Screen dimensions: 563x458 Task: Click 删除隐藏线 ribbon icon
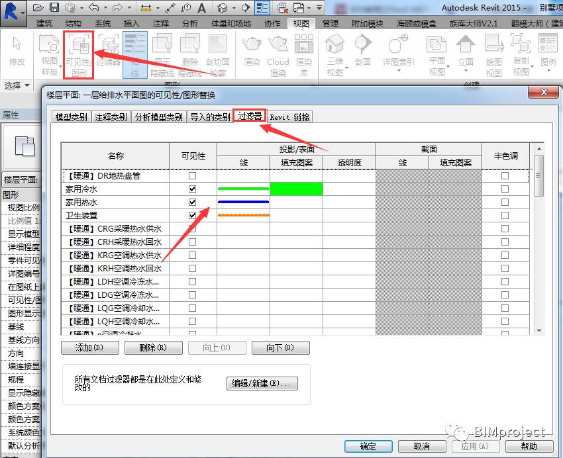pyautogui.click(x=190, y=54)
